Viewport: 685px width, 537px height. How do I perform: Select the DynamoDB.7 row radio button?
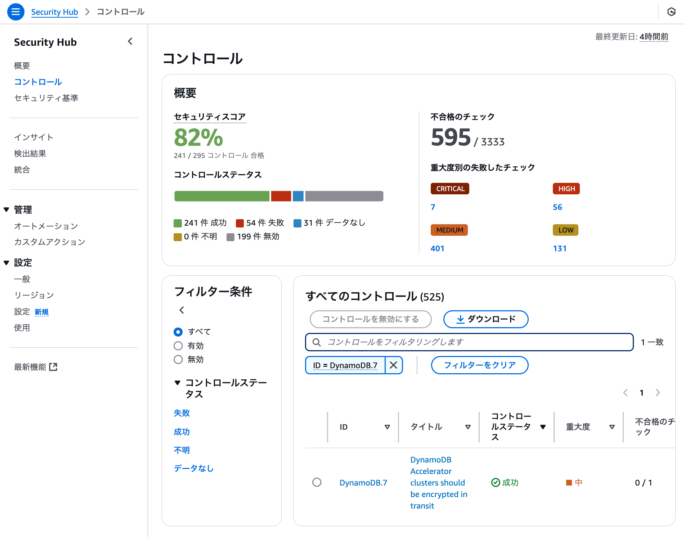tap(317, 482)
